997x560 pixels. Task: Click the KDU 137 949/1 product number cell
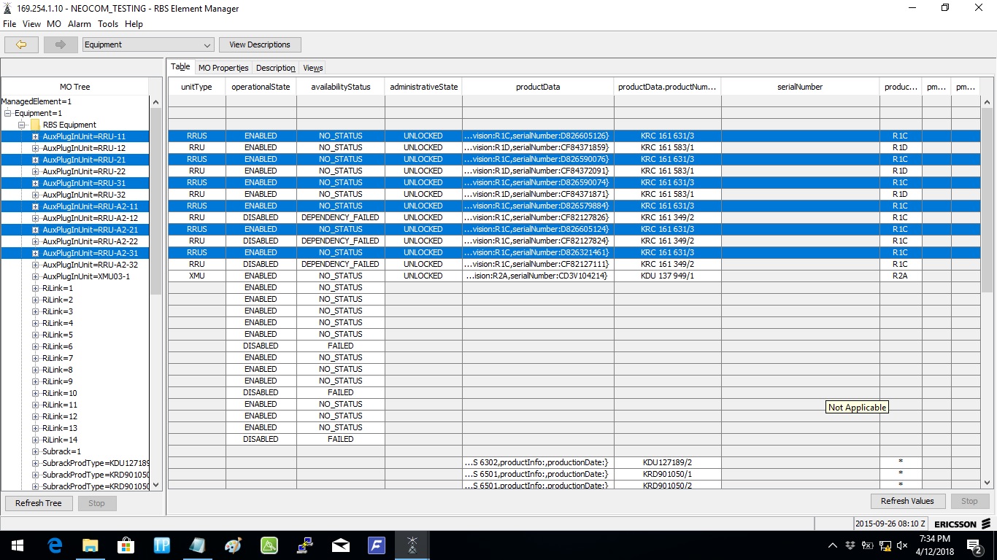pos(668,276)
